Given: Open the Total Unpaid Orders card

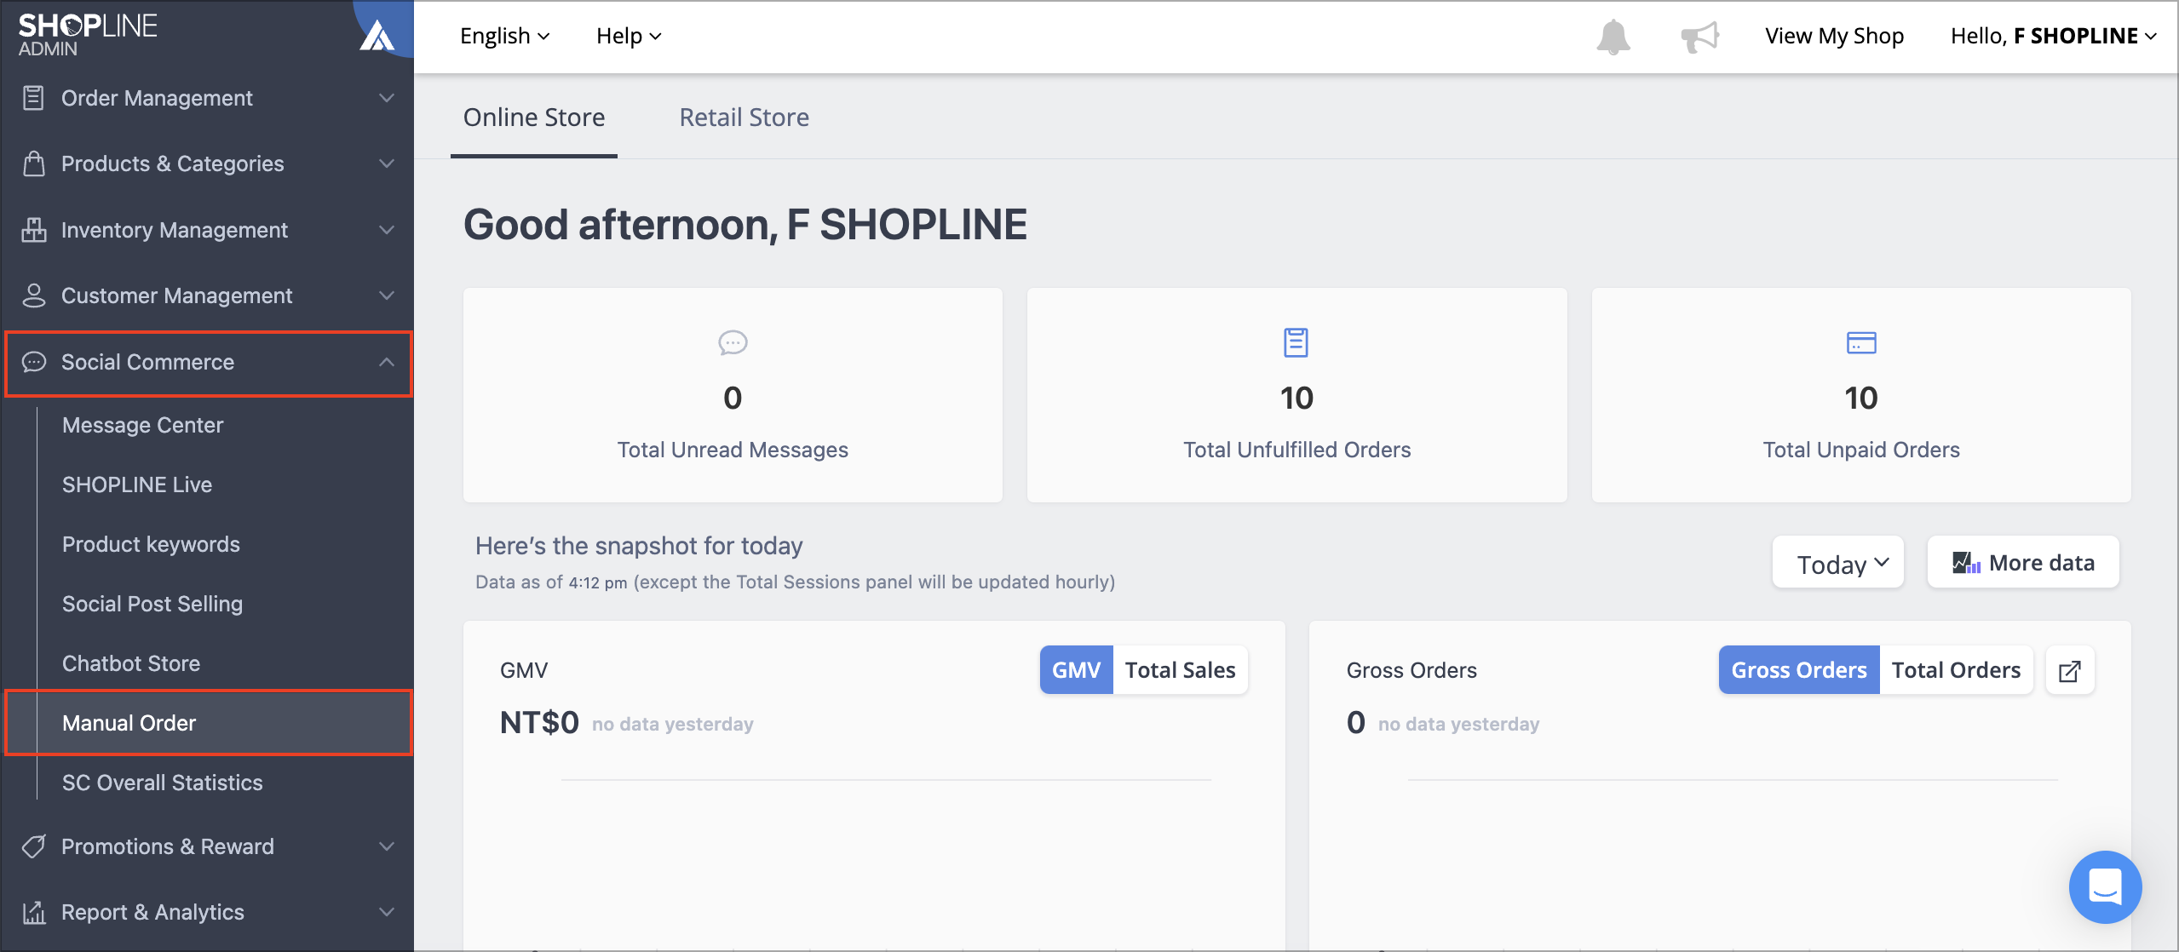Looking at the screenshot, I should (x=1861, y=395).
